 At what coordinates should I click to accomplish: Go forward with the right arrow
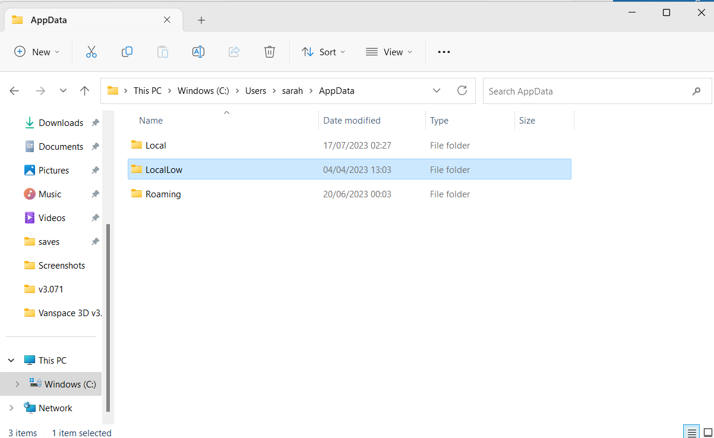(40, 91)
